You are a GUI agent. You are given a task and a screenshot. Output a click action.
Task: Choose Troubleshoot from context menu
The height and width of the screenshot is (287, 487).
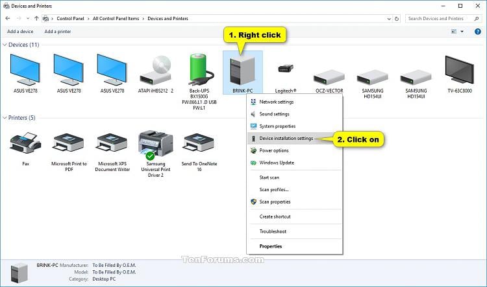point(294,231)
